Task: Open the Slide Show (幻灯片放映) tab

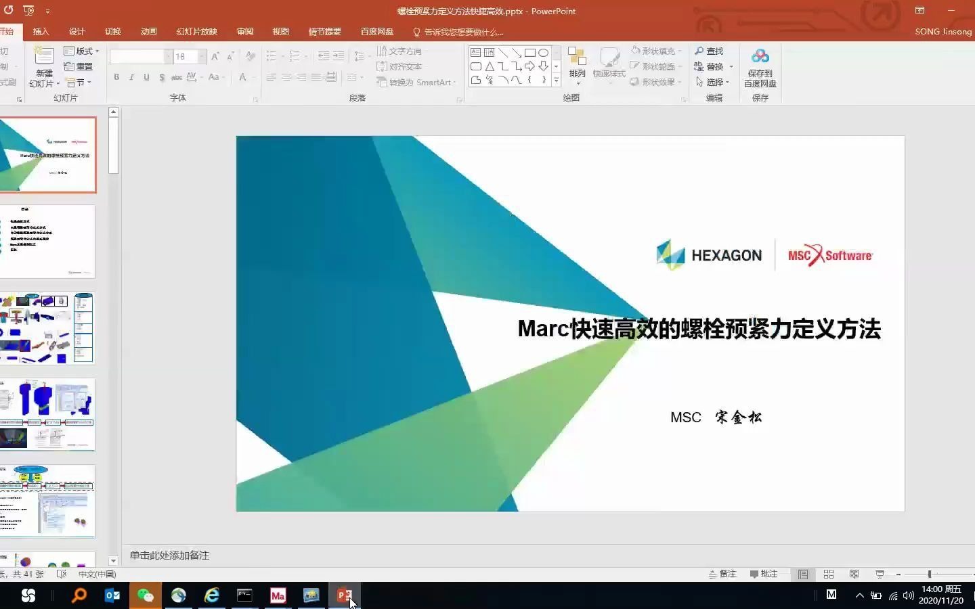Action: (197, 32)
